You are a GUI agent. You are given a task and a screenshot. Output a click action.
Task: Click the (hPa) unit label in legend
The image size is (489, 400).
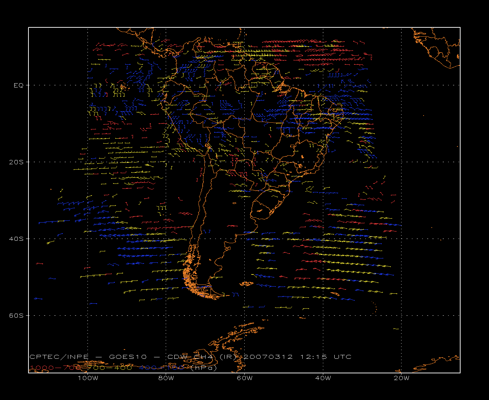coord(204,368)
